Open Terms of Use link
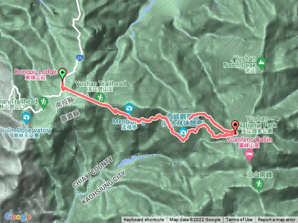This screenshot has width=298, height=223. tap(239, 220)
